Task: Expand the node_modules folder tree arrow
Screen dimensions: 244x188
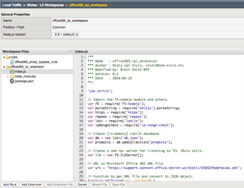Action: [8, 76]
